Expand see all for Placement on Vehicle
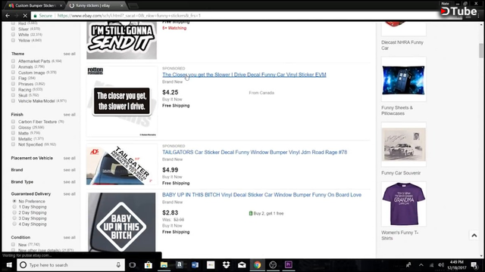Viewport: 485px width, 272px height. pos(69,158)
